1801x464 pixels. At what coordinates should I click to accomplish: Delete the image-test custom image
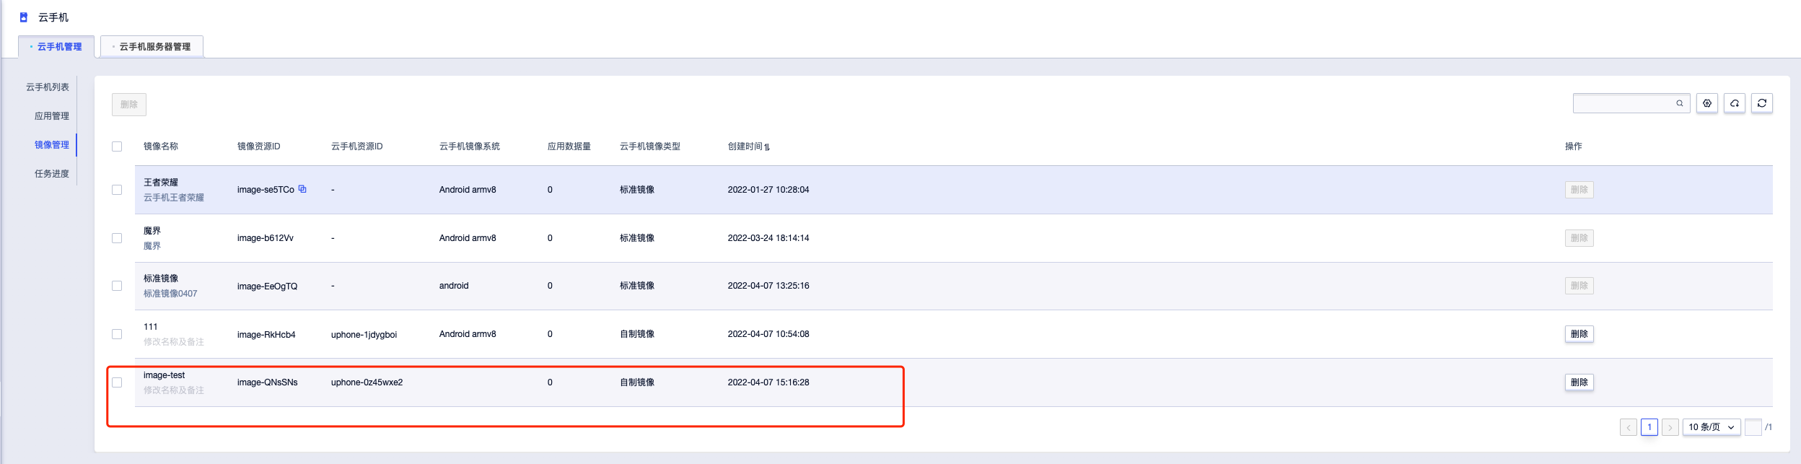1579,382
